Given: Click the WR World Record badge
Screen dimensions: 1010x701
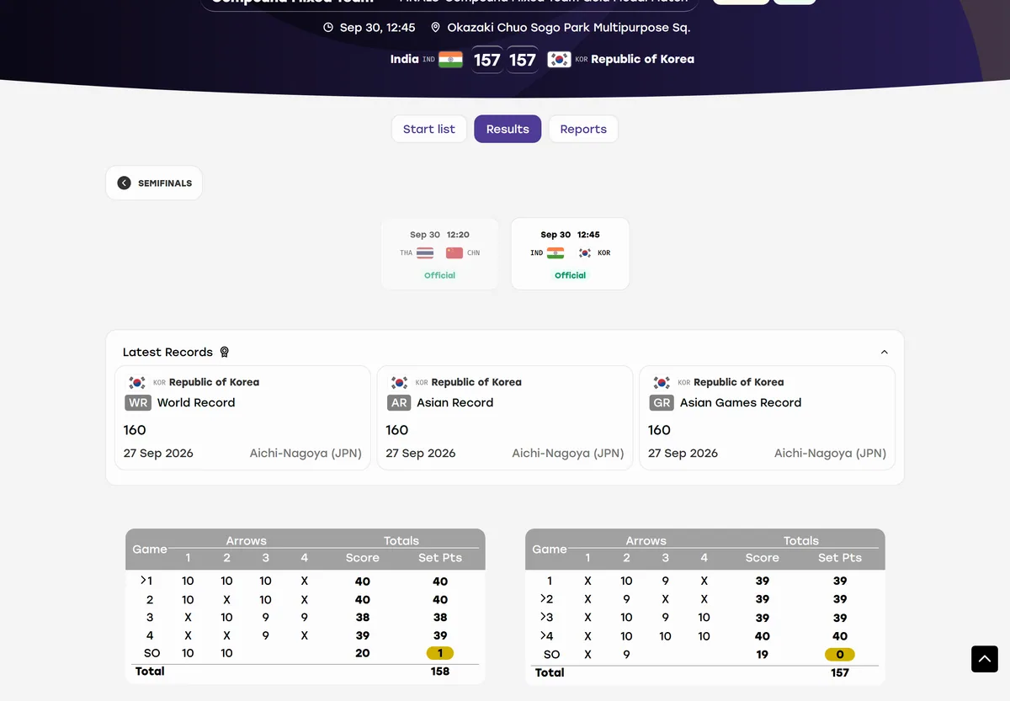Looking at the screenshot, I should click(138, 402).
